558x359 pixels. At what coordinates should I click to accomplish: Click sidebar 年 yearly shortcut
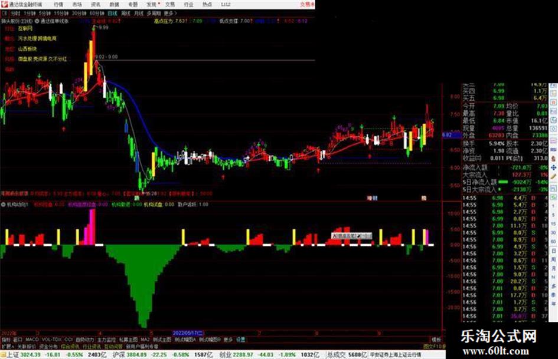pos(553,304)
